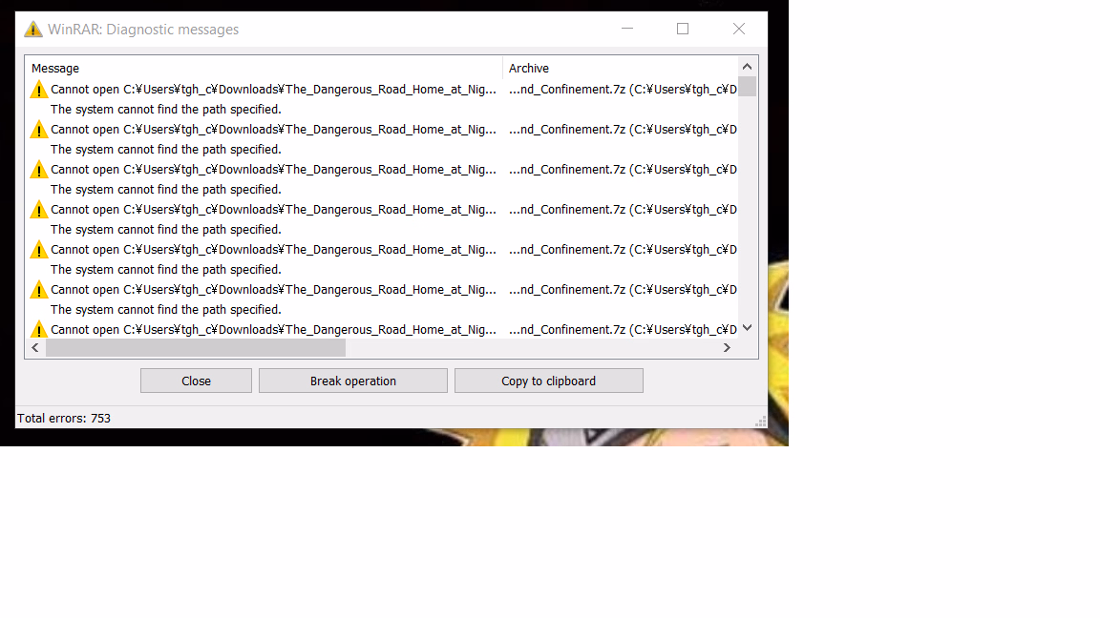
Task: Click the 'Total errors: 753' status text
Action: (x=64, y=419)
